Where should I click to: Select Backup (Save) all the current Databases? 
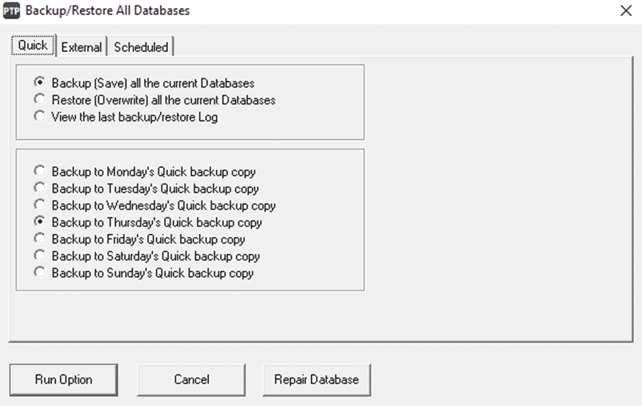[39, 84]
